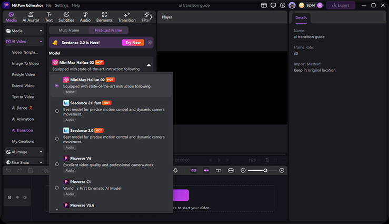Click the snapshot camera icon

pos(267,160)
